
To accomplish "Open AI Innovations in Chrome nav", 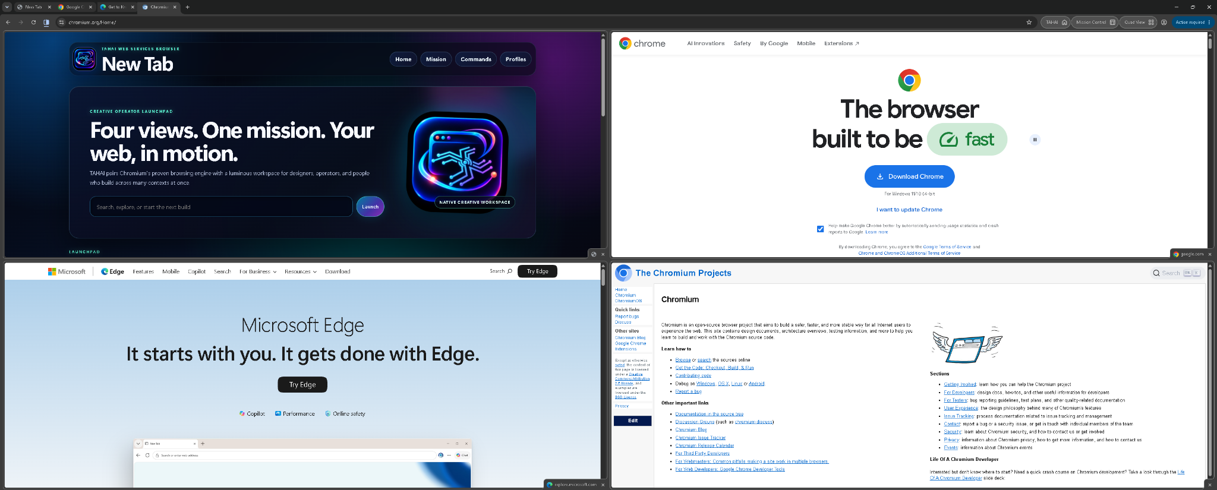I will coord(706,43).
